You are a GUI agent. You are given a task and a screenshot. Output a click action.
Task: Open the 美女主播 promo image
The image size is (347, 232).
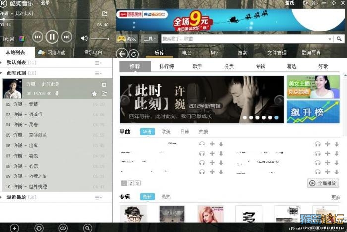(x=313, y=87)
